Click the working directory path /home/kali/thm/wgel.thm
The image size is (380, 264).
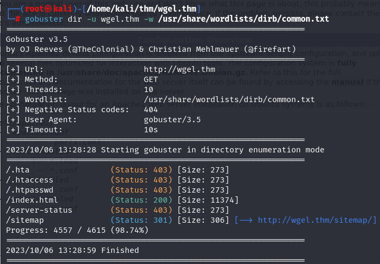pos(139,8)
